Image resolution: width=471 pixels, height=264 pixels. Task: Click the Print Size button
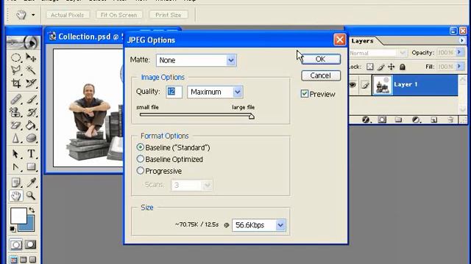(169, 15)
